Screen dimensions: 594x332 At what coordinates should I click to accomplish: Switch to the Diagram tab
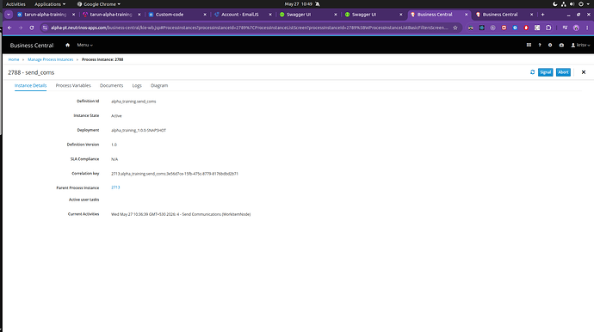pos(159,85)
